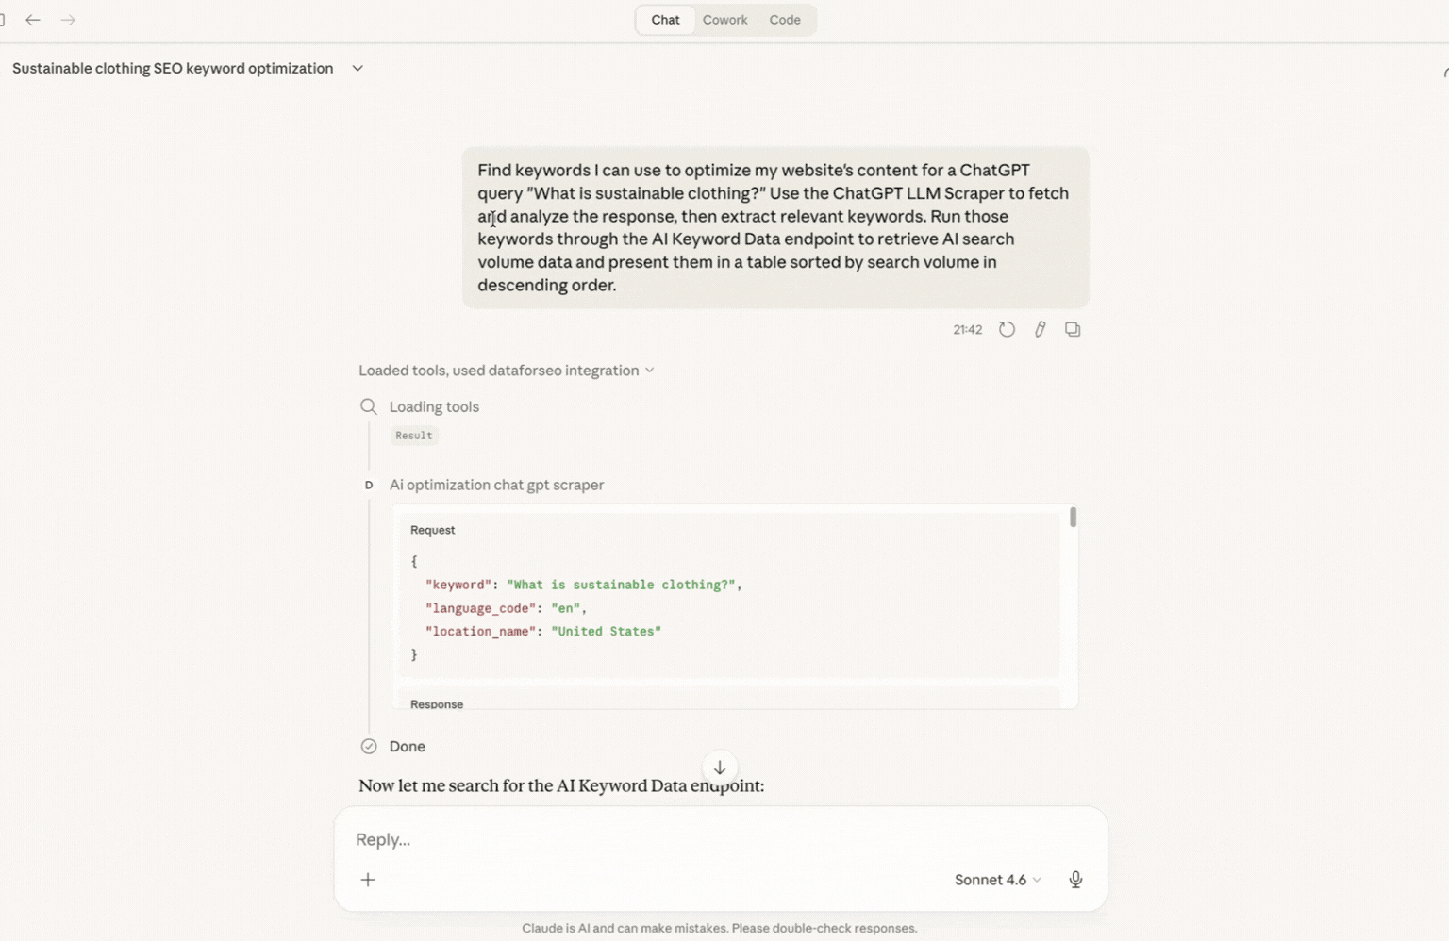Click the back arrow navigation icon
Viewport: 1449px width, 941px height.
tap(33, 20)
